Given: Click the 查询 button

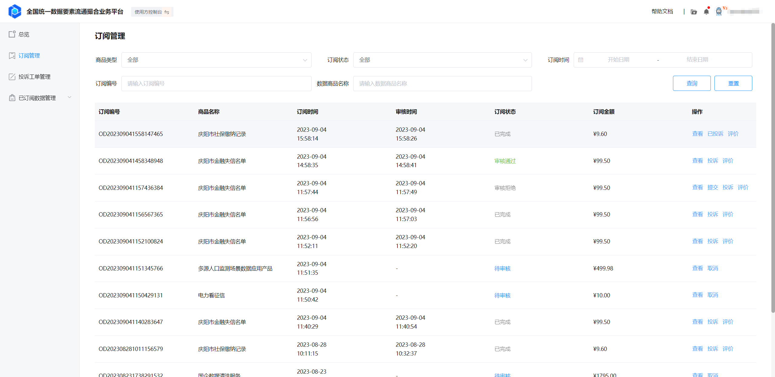Looking at the screenshot, I should click(692, 83).
